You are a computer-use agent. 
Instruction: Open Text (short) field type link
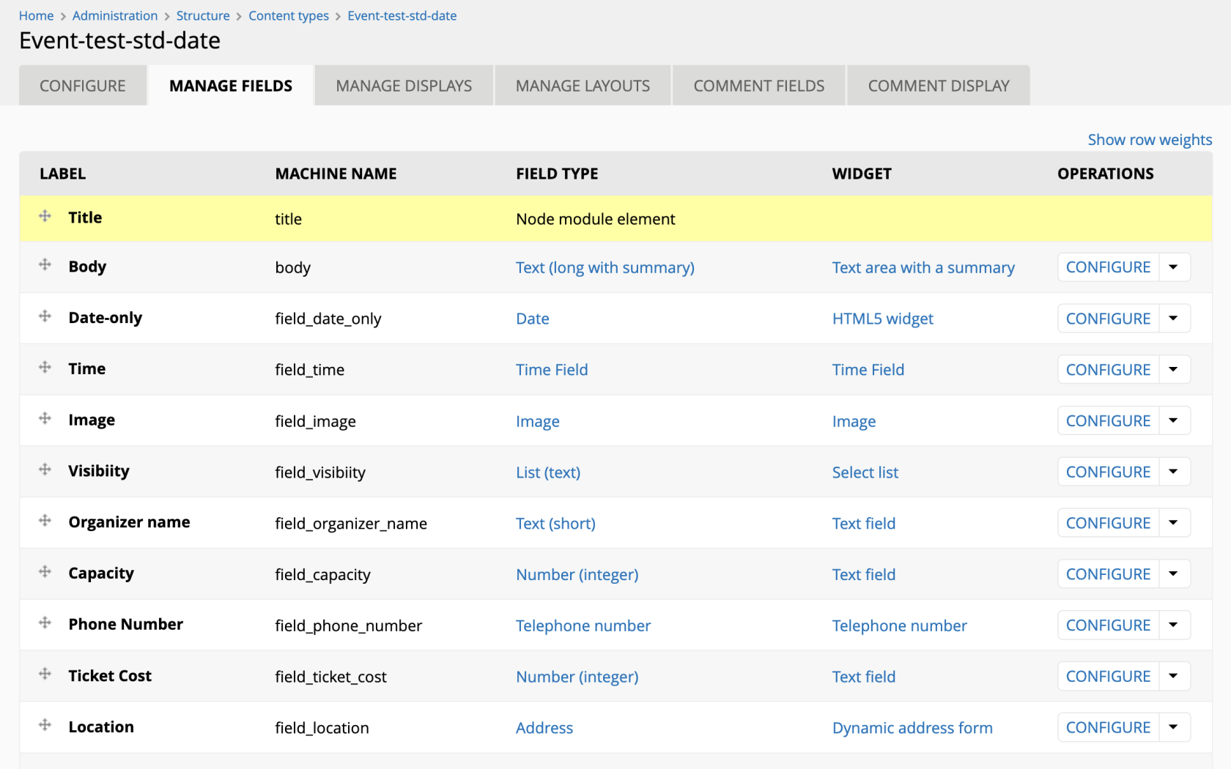[x=555, y=524]
